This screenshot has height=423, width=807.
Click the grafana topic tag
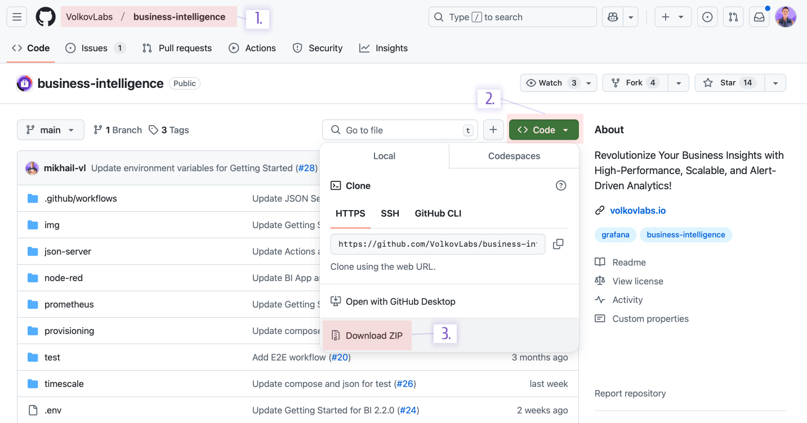pos(616,235)
